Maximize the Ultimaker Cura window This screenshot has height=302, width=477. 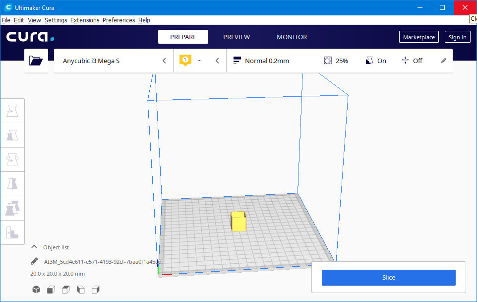442,7
